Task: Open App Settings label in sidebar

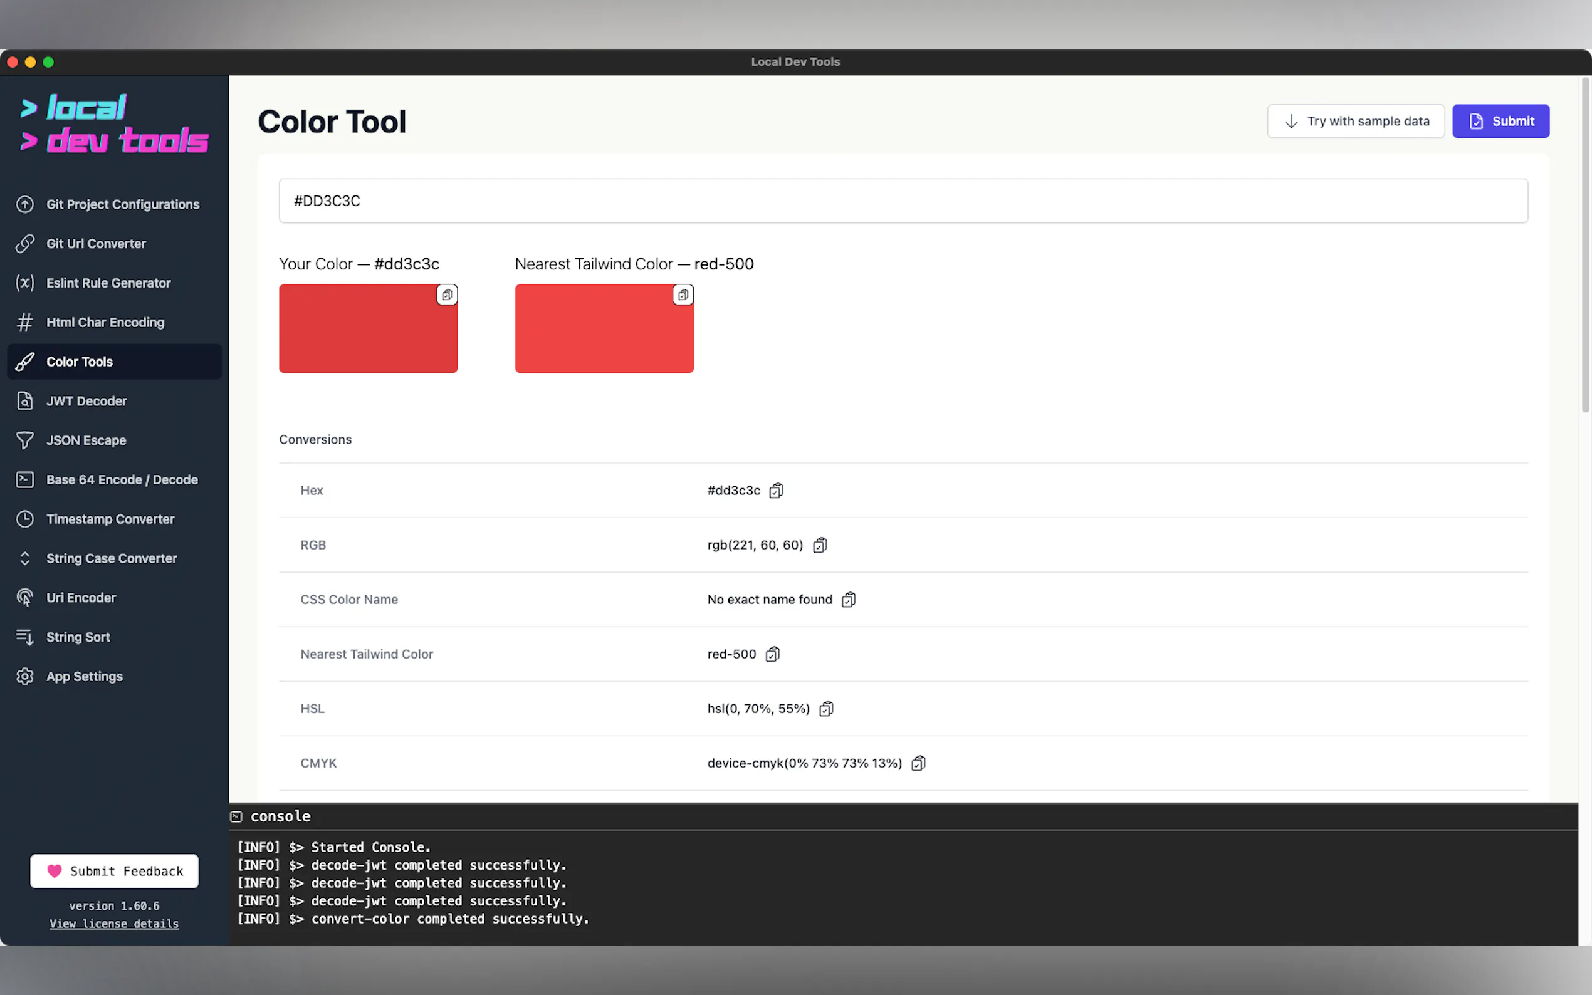Action: click(x=84, y=677)
